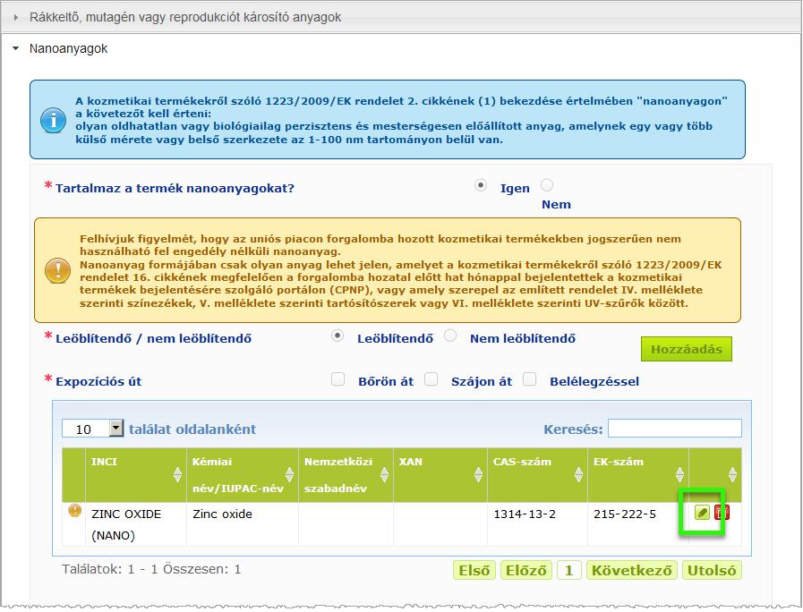
Task: Go to Előző page
Action: click(526, 570)
